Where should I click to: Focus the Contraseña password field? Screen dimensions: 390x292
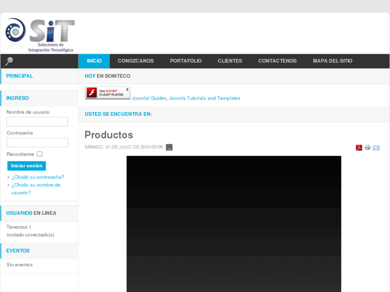(x=37, y=143)
